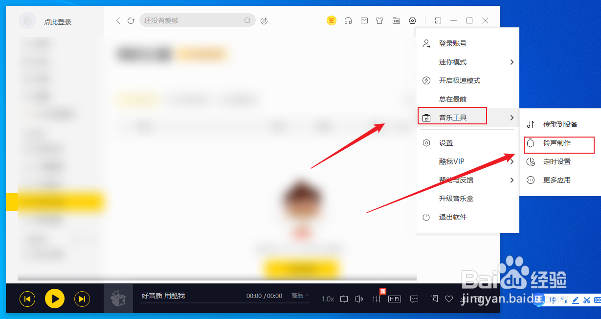Image resolution: width=601 pixels, height=319 pixels.
Task: Go back with the left arrow
Action: tap(118, 20)
